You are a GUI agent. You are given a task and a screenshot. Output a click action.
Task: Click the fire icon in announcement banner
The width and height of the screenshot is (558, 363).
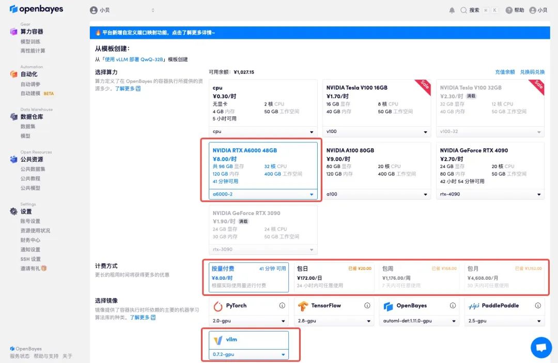(x=98, y=33)
